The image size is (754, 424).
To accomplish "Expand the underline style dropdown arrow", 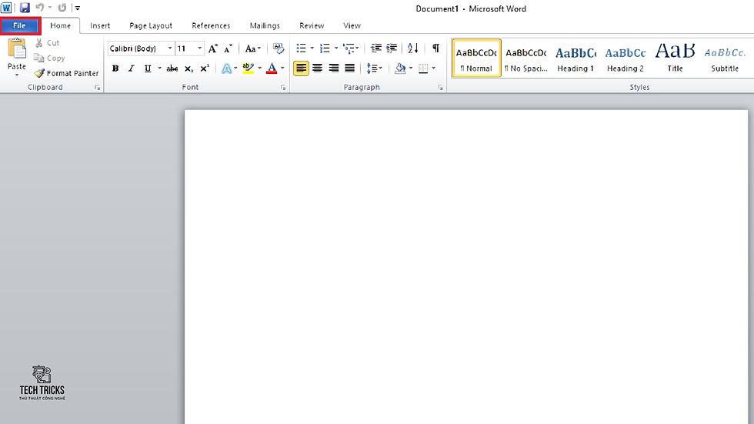I will (159, 68).
